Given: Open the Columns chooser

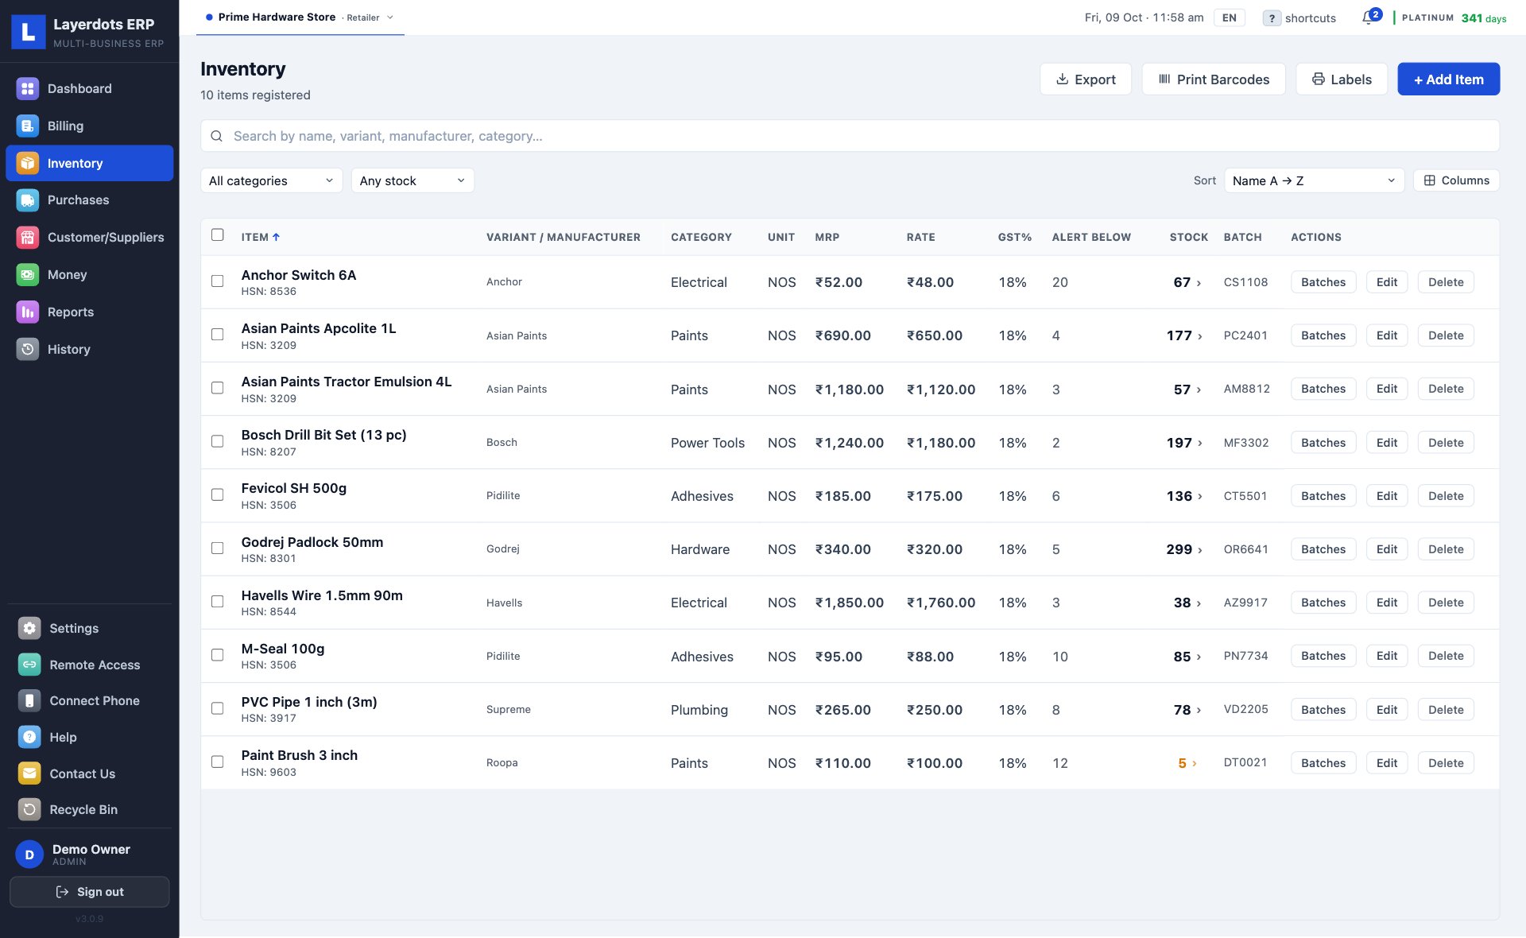Looking at the screenshot, I should (1456, 180).
